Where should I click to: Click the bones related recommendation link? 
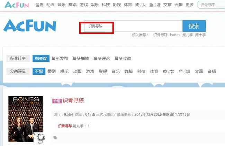coord(175,35)
